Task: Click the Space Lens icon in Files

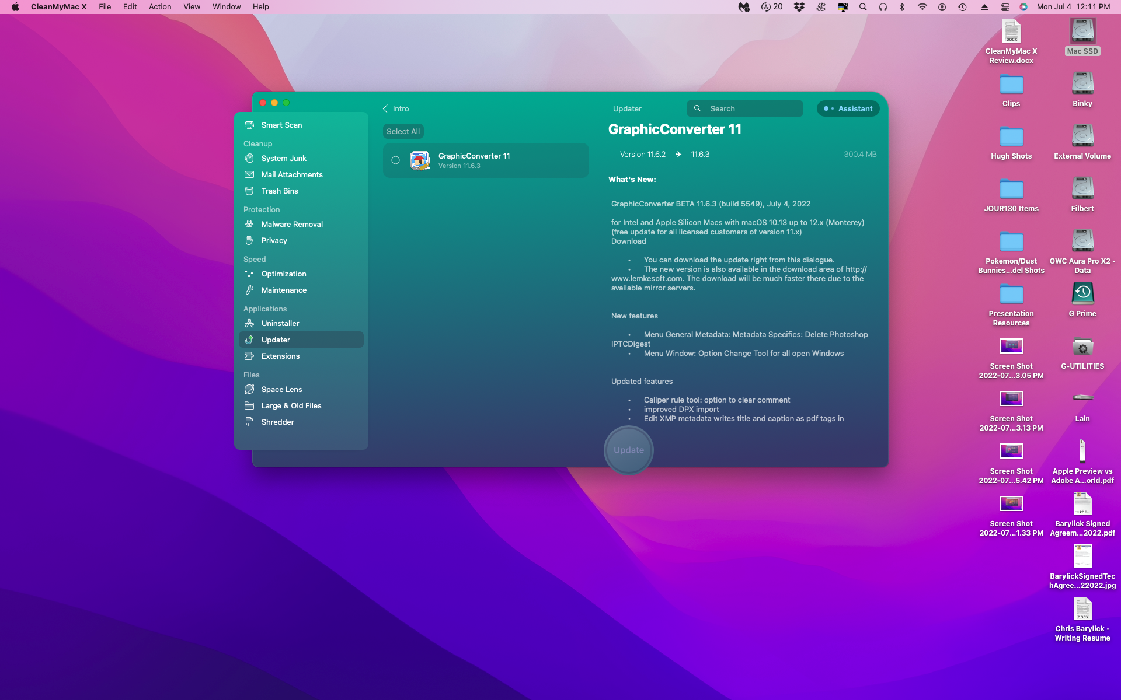Action: tap(250, 388)
